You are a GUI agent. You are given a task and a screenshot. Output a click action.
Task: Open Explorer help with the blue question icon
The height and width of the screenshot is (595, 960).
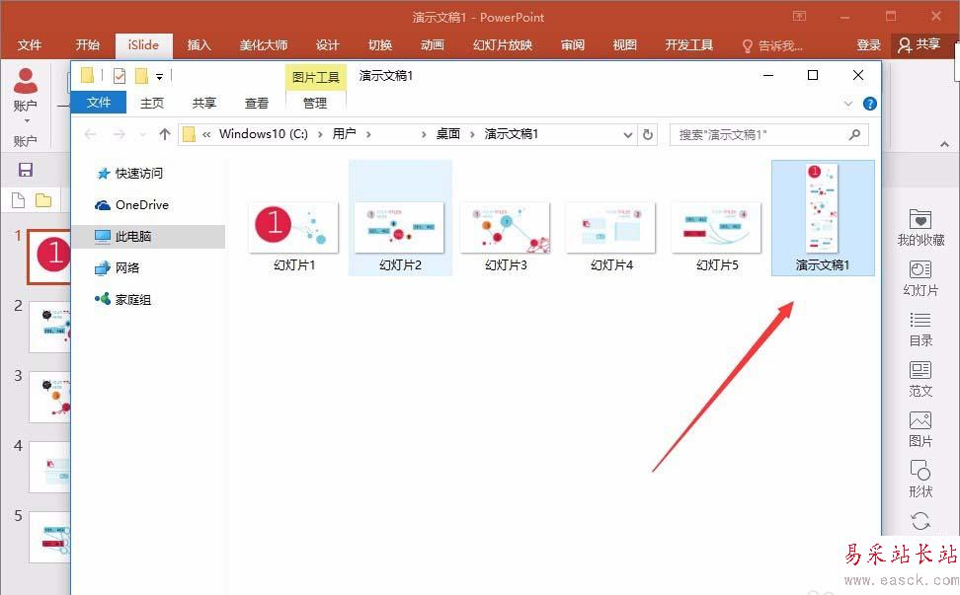[869, 104]
